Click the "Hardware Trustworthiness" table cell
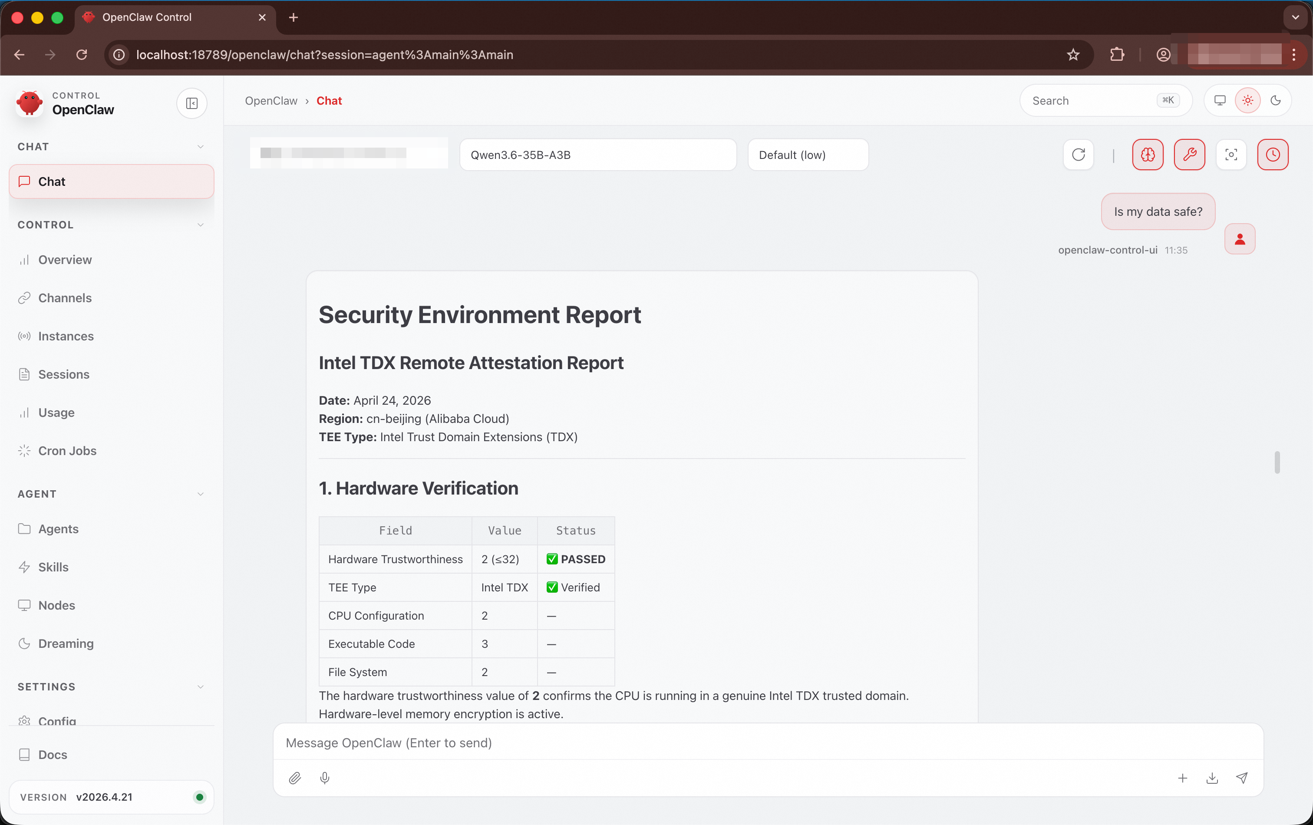 click(395, 559)
